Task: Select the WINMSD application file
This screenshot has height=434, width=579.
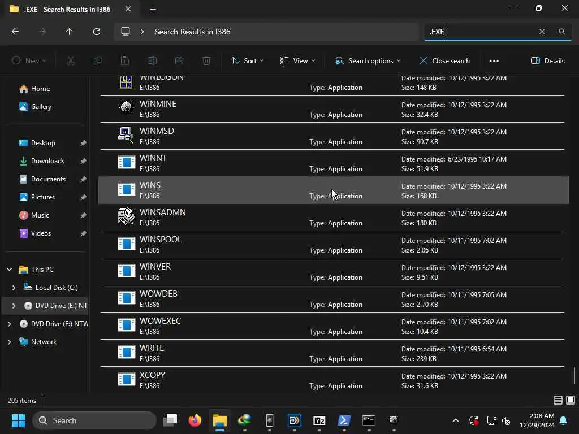Action: click(x=332, y=136)
